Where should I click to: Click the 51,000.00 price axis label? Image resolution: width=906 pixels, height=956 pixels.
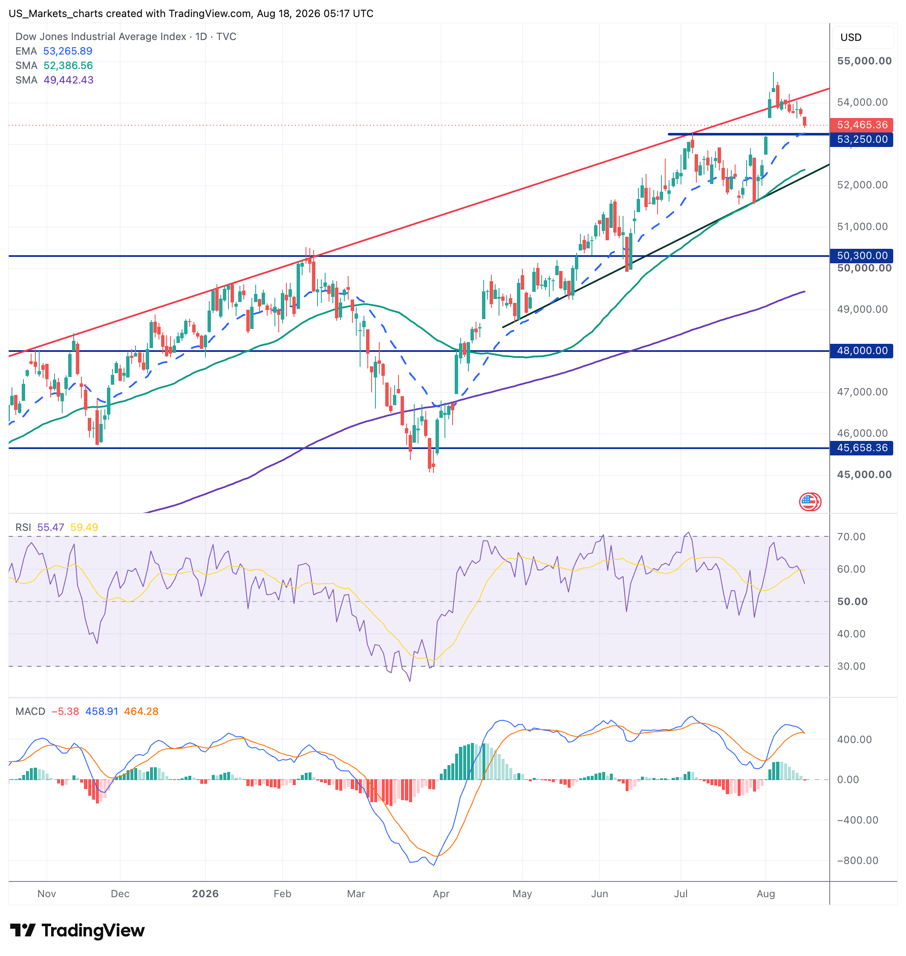pyautogui.click(x=863, y=227)
